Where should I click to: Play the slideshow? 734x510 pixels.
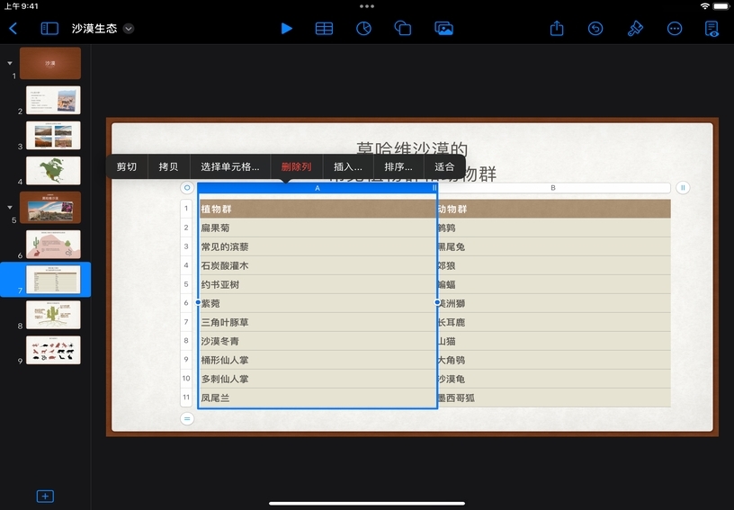pyautogui.click(x=286, y=28)
